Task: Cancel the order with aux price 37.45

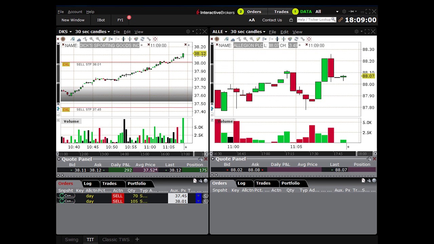Action: pyautogui.click(x=205, y=196)
